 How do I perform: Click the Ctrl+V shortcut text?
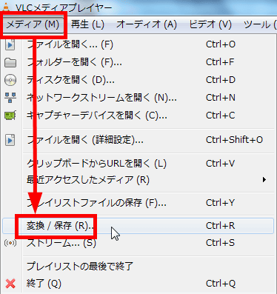click(x=220, y=164)
